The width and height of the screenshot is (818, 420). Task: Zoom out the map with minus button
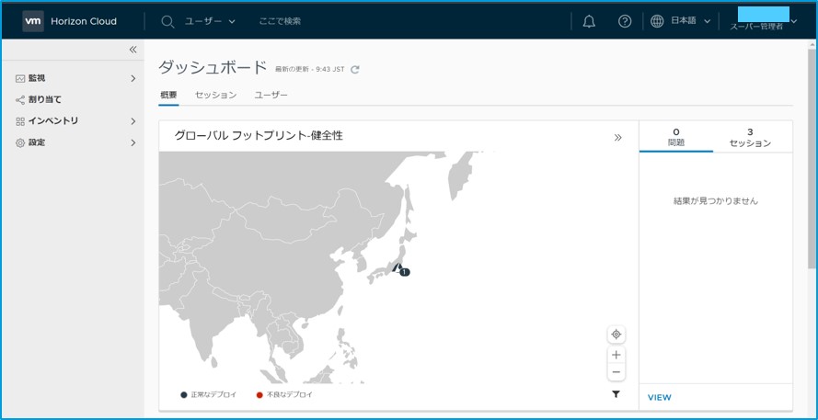tap(616, 372)
